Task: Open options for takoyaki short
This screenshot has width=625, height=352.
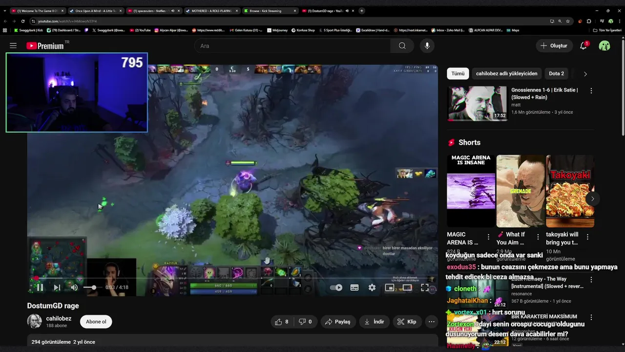Action: [588, 237]
